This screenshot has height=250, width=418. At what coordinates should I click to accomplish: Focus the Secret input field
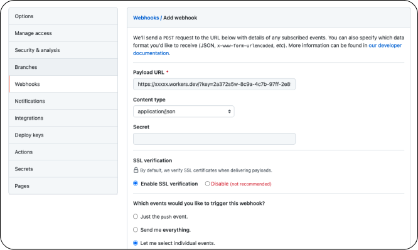click(214, 138)
